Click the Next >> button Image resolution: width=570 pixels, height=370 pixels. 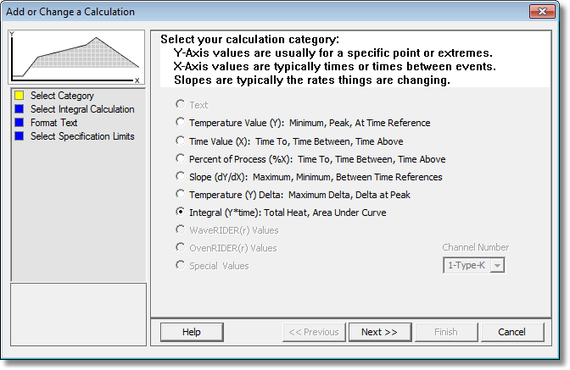pyautogui.click(x=380, y=332)
